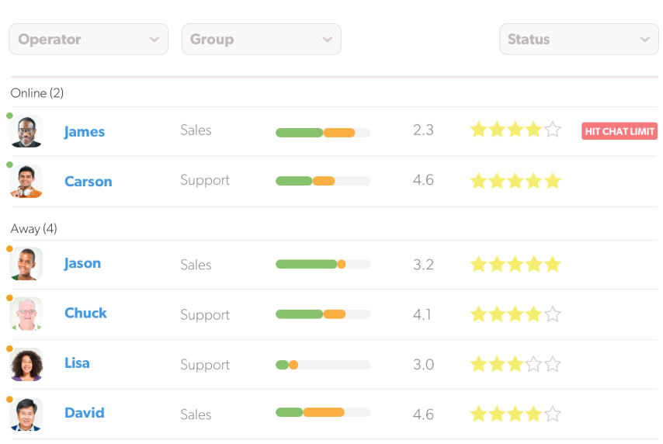The height and width of the screenshot is (444, 663).
Task: Click Jason's avatar photo
Action: [26, 264]
